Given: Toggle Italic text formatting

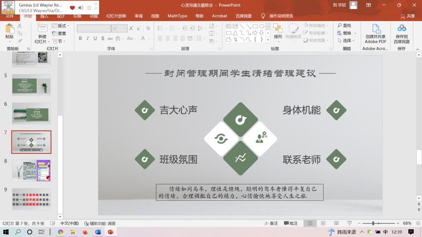Looking at the screenshot, I should pyautogui.click(x=88, y=38).
